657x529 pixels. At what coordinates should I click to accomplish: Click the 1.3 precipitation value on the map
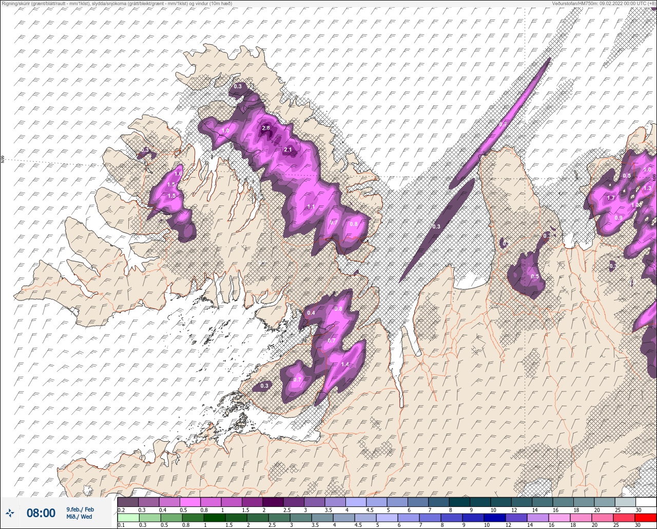coord(647,188)
